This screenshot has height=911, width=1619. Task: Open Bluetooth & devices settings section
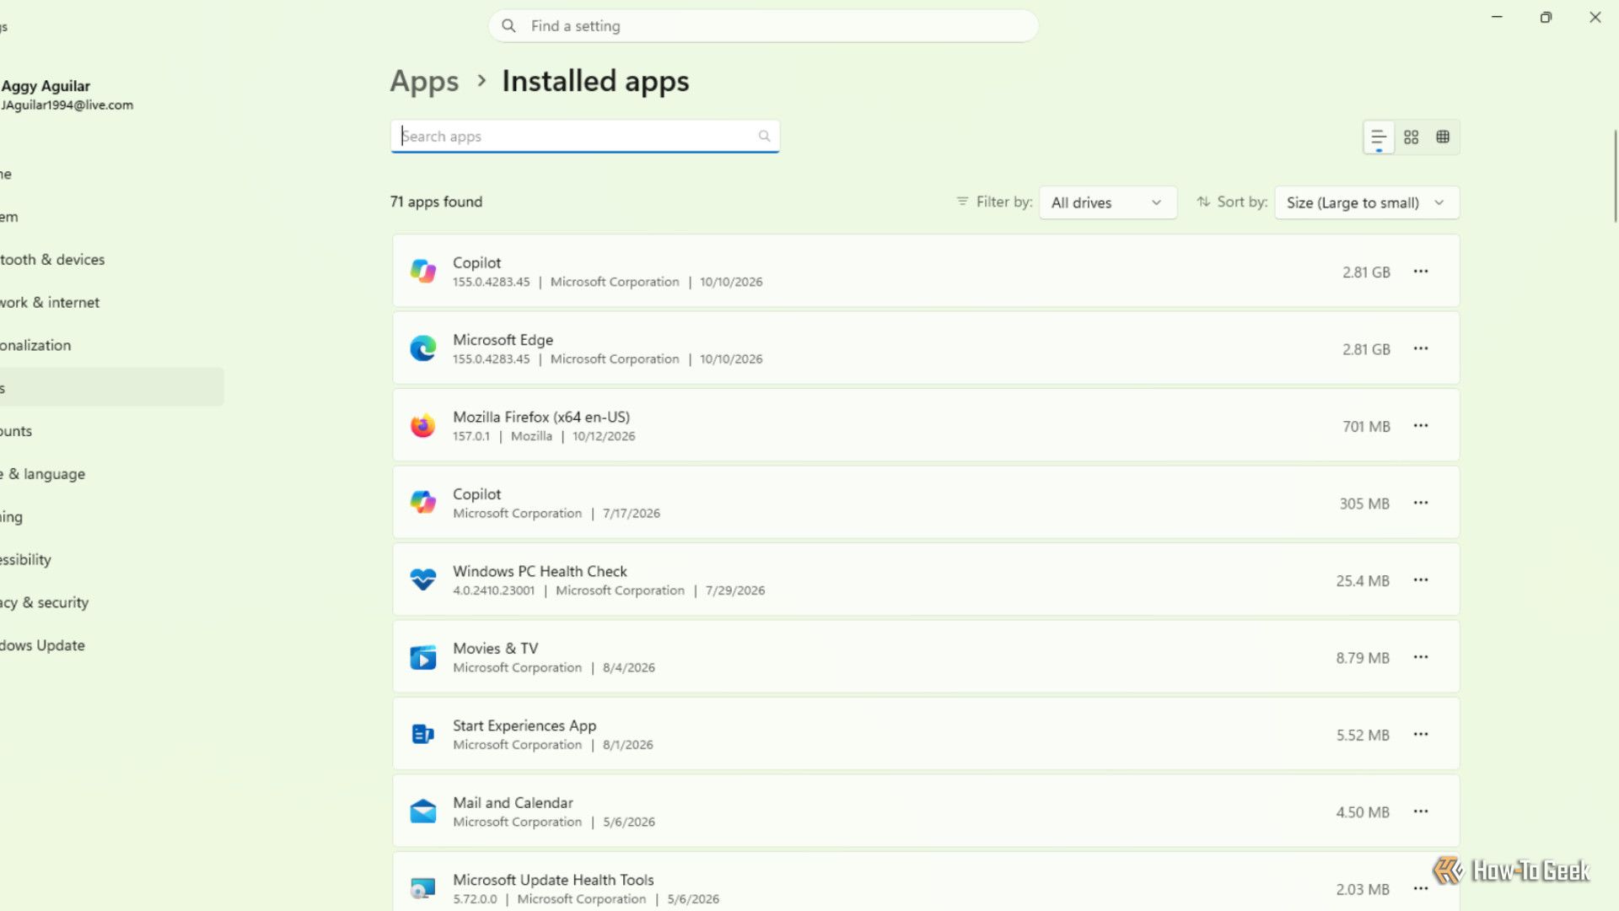pyautogui.click(x=52, y=260)
